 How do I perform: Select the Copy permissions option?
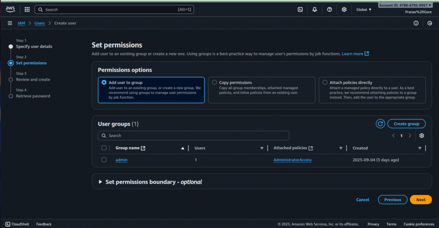(214, 83)
